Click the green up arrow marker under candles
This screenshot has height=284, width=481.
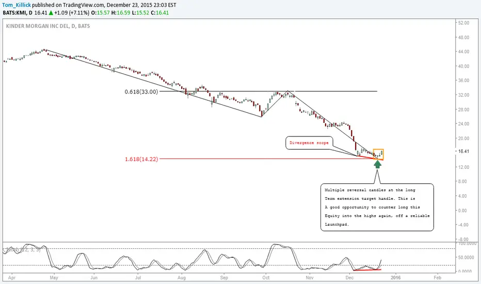(377, 164)
